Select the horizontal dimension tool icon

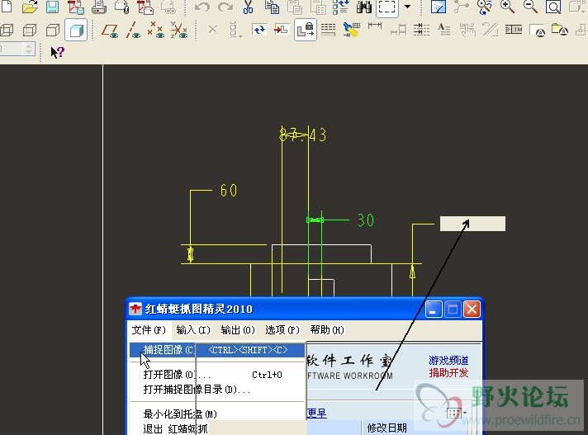click(x=375, y=26)
